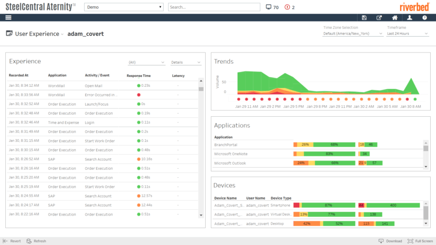The height and width of the screenshot is (245, 436).
Task: Click the BranchPortal application name
Action: 226,145
